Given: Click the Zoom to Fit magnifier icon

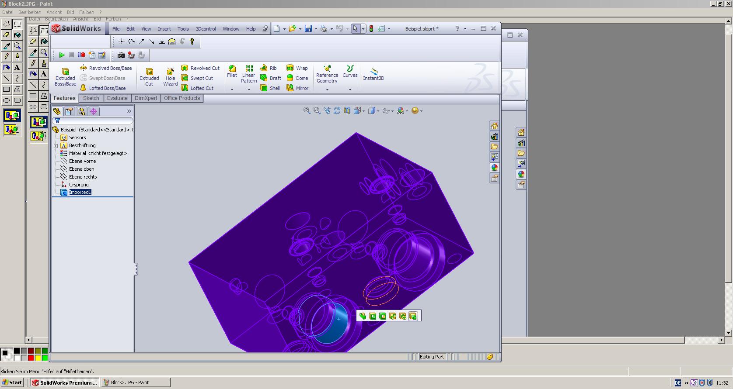Looking at the screenshot, I should click(x=307, y=111).
